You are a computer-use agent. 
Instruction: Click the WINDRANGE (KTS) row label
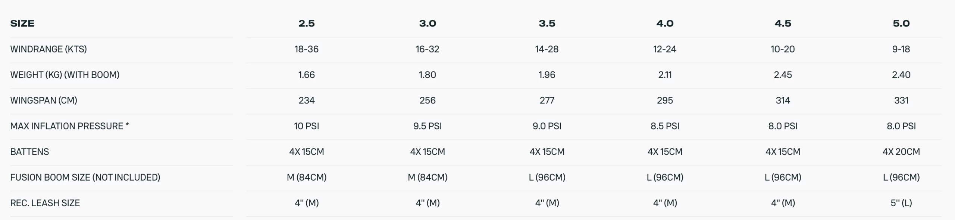(48, 49)
